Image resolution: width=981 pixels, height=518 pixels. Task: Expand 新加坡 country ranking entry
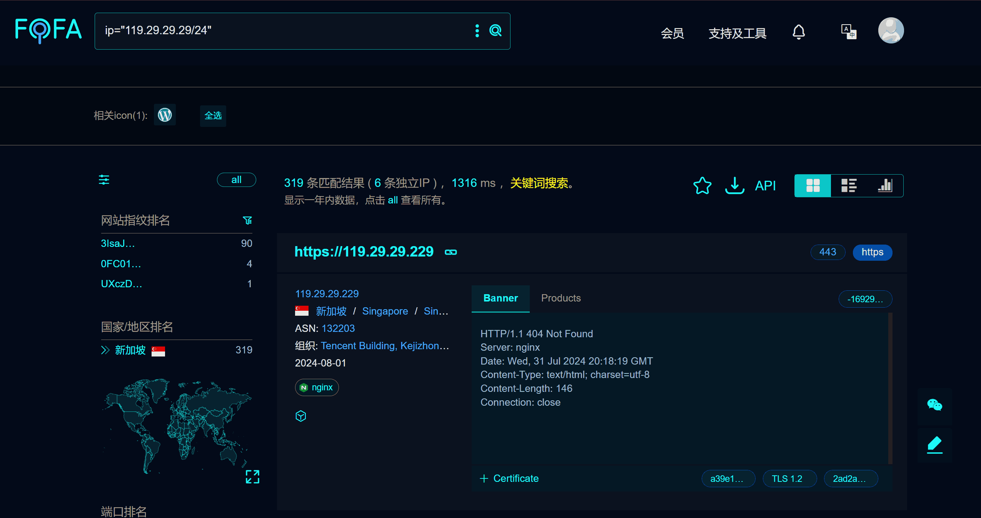(105, 350)
